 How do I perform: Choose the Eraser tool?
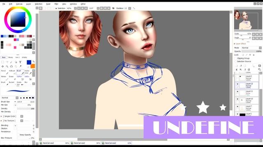[x=12, y=78]
